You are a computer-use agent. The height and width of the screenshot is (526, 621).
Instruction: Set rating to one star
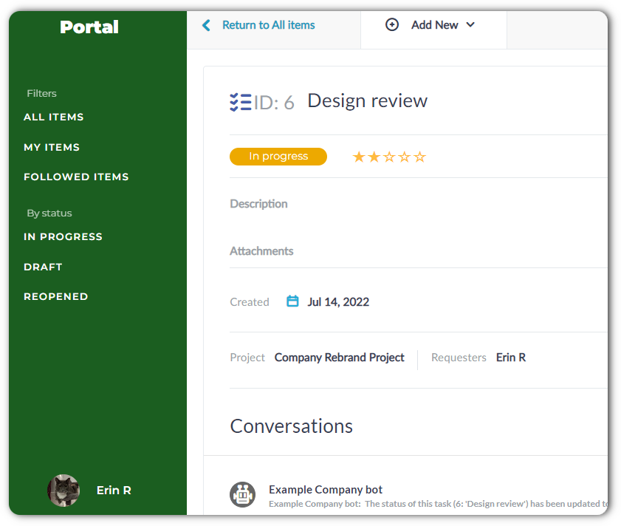(359, 157)
